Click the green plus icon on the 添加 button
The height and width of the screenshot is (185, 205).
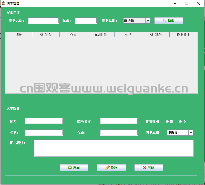(70, 168)
